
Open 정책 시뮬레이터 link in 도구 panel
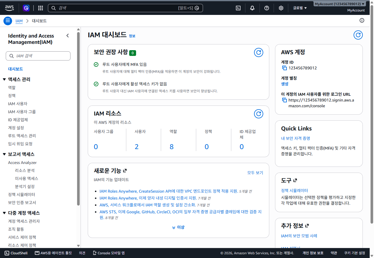click(x=294, y=190)
